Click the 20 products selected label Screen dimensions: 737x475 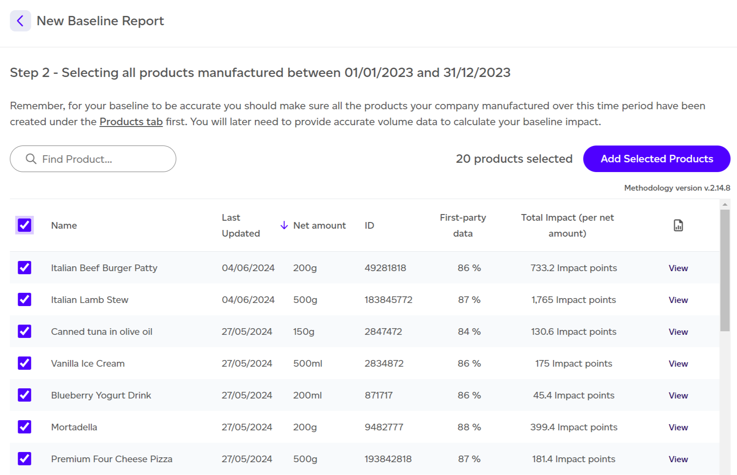[514, 159]
